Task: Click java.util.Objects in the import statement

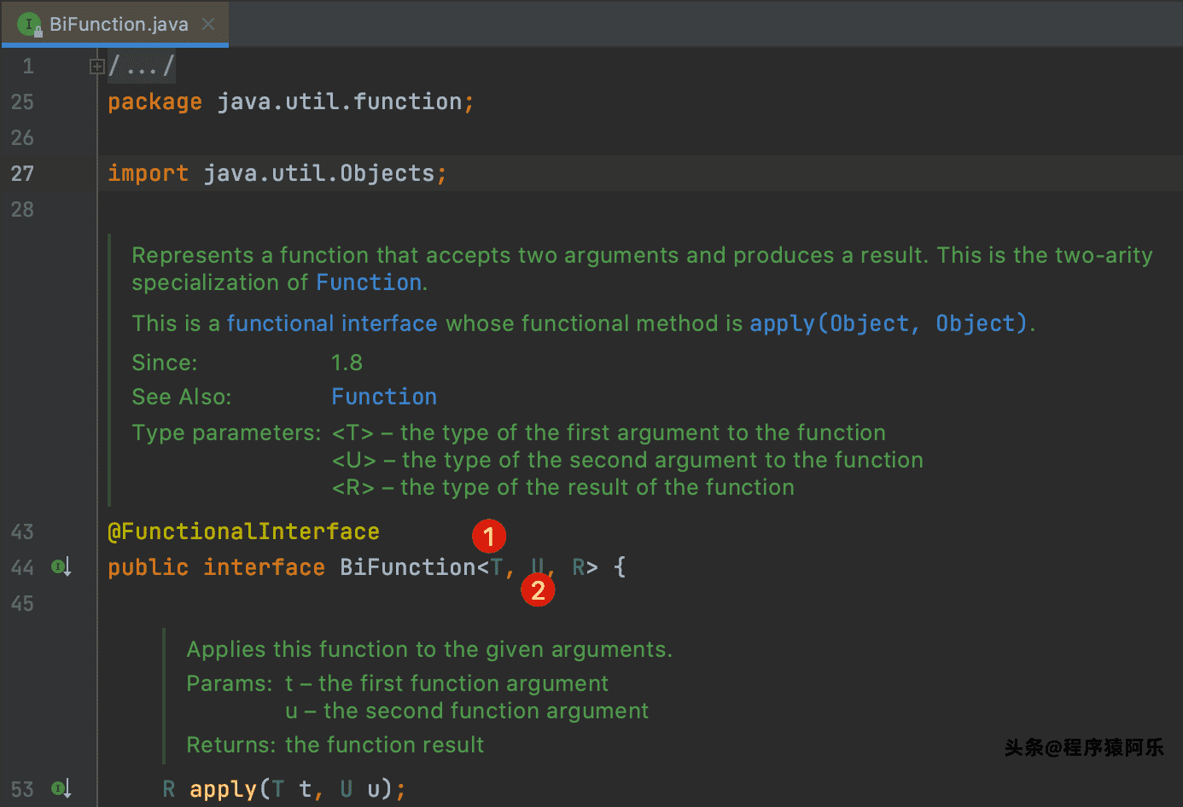Action: 319,173
